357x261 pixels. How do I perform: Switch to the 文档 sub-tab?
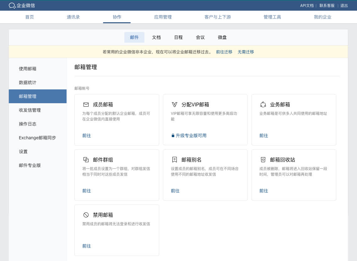coord(156,37)
